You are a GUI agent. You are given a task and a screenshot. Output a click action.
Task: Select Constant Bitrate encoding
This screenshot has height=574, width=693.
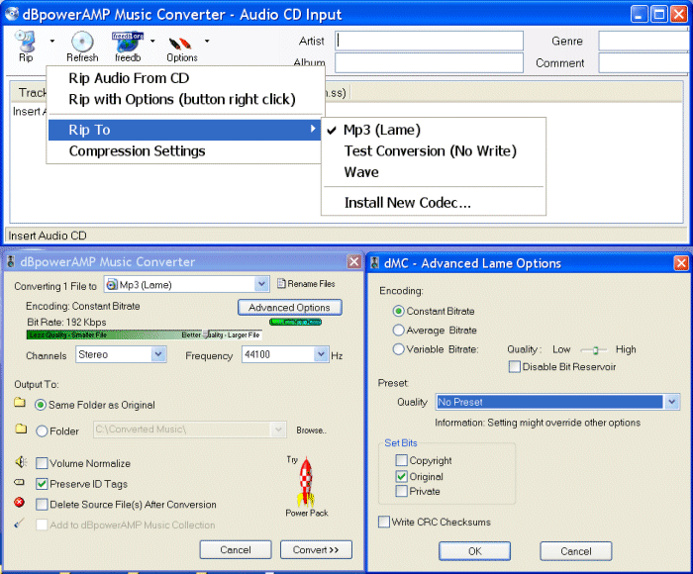click(x=398, y=311)
